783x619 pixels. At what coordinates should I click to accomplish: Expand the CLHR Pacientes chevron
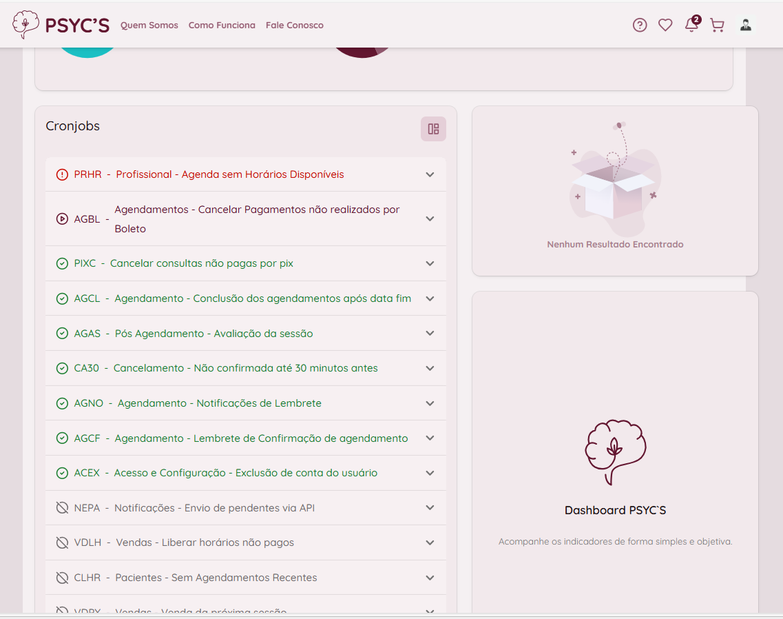430,578
